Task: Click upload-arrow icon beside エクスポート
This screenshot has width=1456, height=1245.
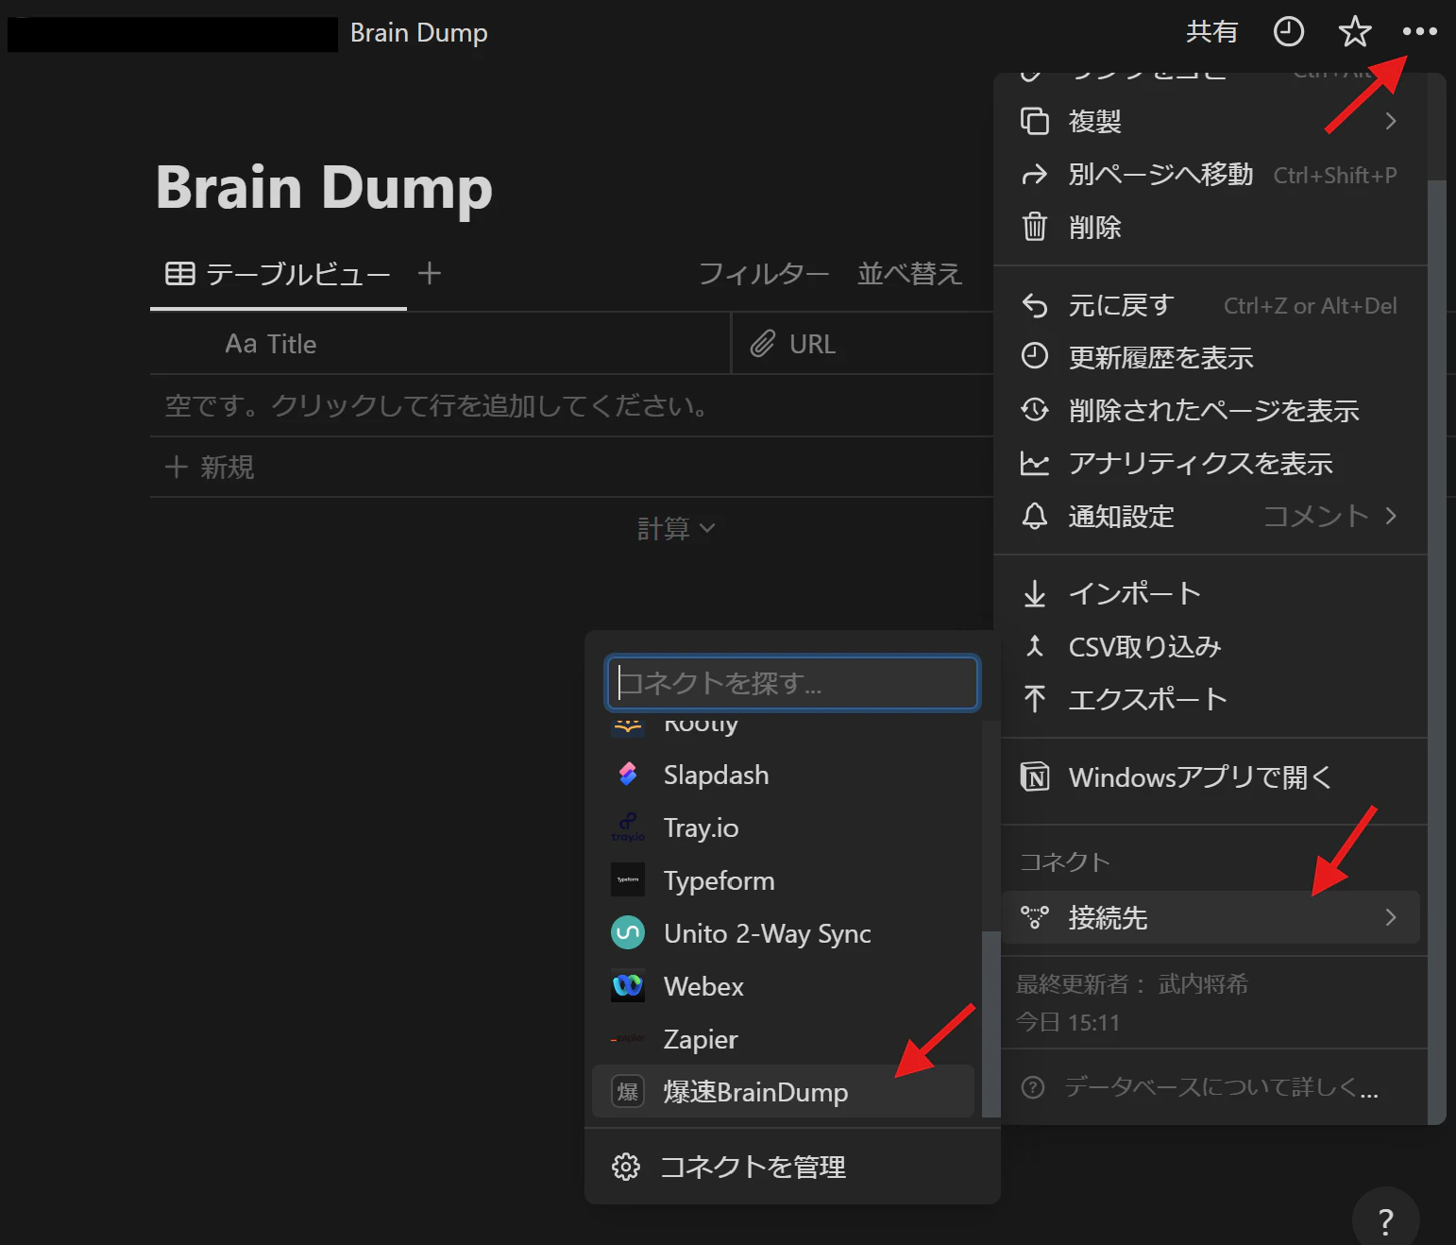Action: tap(1035, 699)
